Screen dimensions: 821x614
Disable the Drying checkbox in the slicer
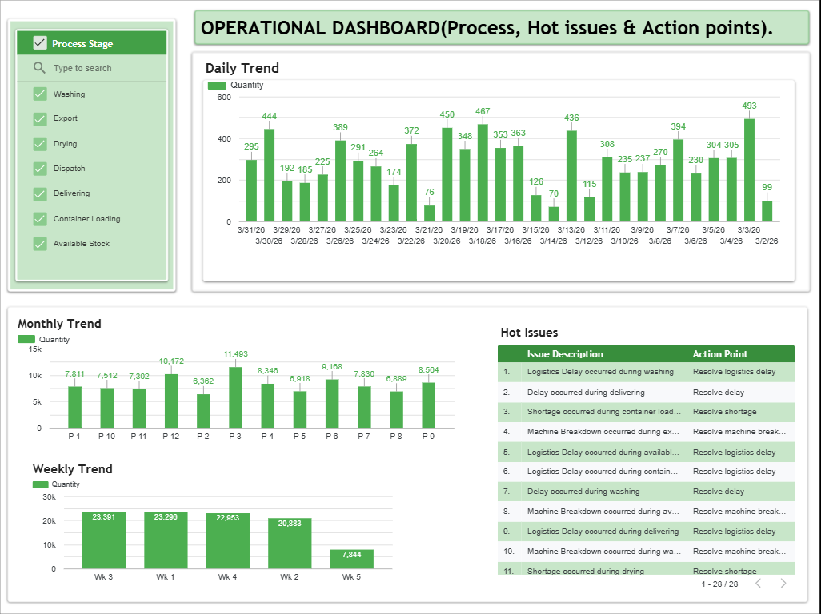[x=39, y=143]
